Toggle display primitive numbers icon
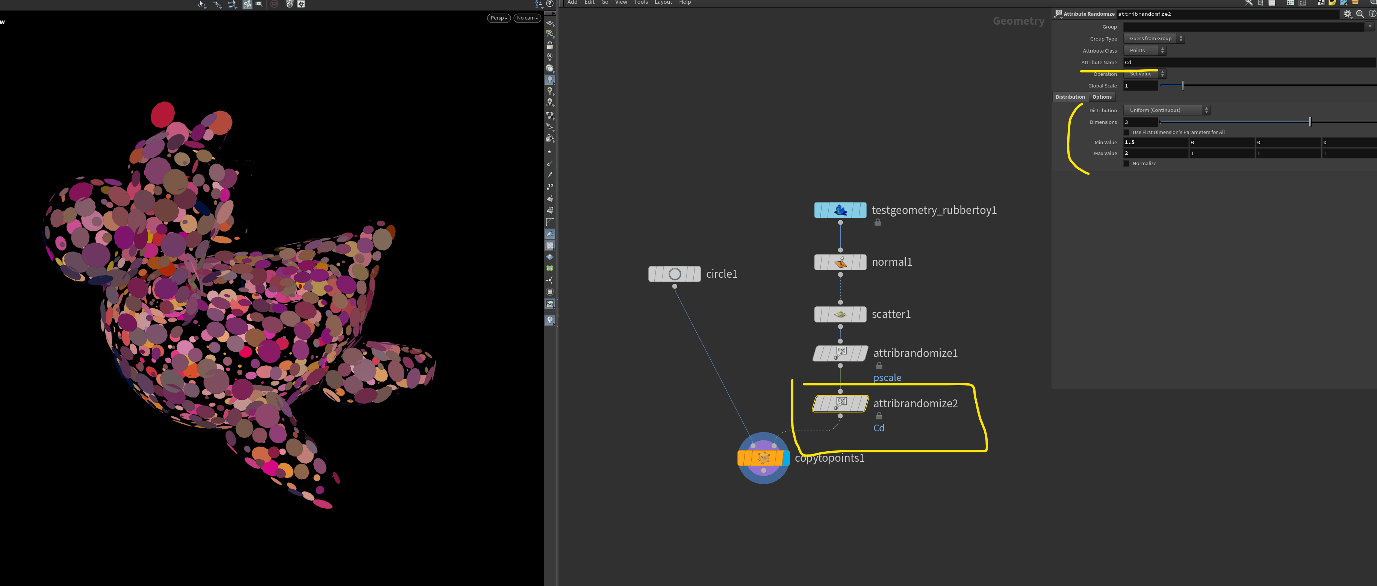The height and width of the screenshot is (586, 1377). click(549, 210)
